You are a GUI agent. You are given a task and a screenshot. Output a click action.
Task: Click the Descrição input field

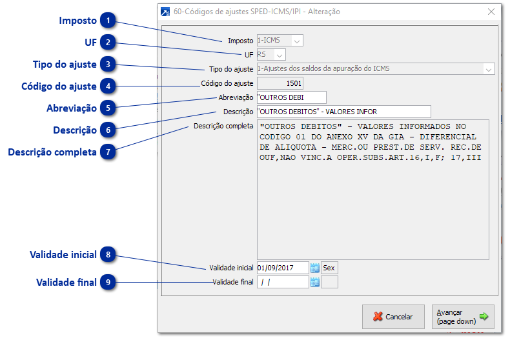coord(344,112)
